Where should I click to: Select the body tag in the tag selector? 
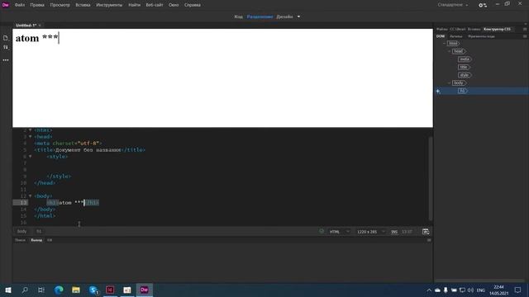tap(21, 231)
